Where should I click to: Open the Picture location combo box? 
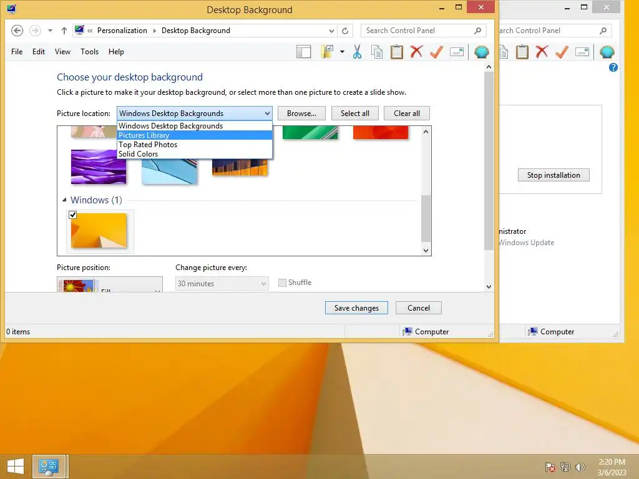[x=195, y=114]
